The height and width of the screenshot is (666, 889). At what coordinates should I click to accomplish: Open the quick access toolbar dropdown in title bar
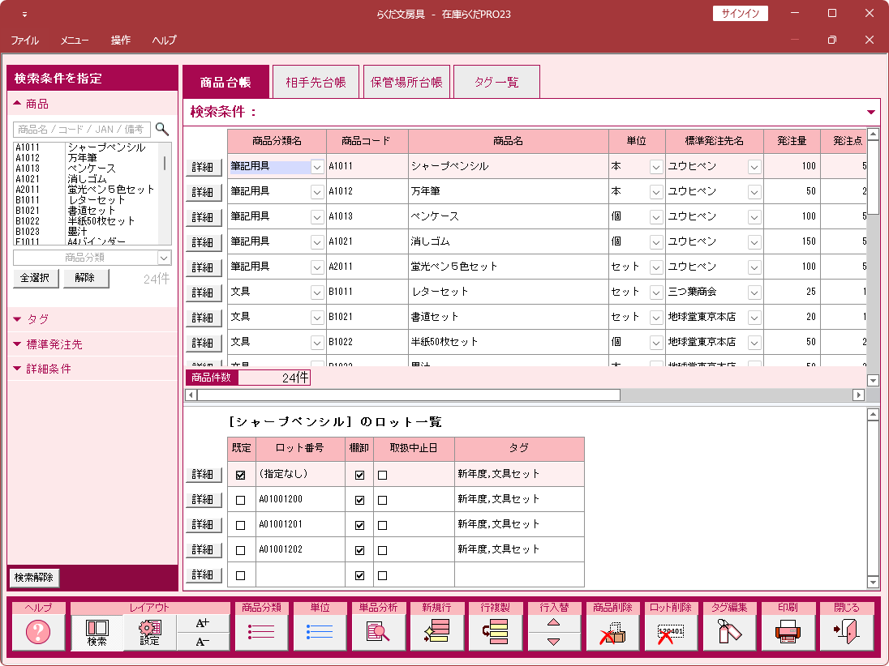[24, 14]
